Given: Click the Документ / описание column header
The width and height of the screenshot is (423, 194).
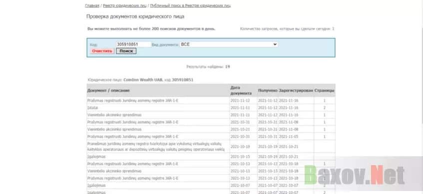Looking at the screenshot, I should [108, 91].
